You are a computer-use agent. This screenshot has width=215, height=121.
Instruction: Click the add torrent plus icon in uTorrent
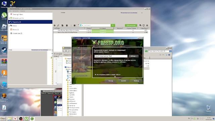pos(54,26)
